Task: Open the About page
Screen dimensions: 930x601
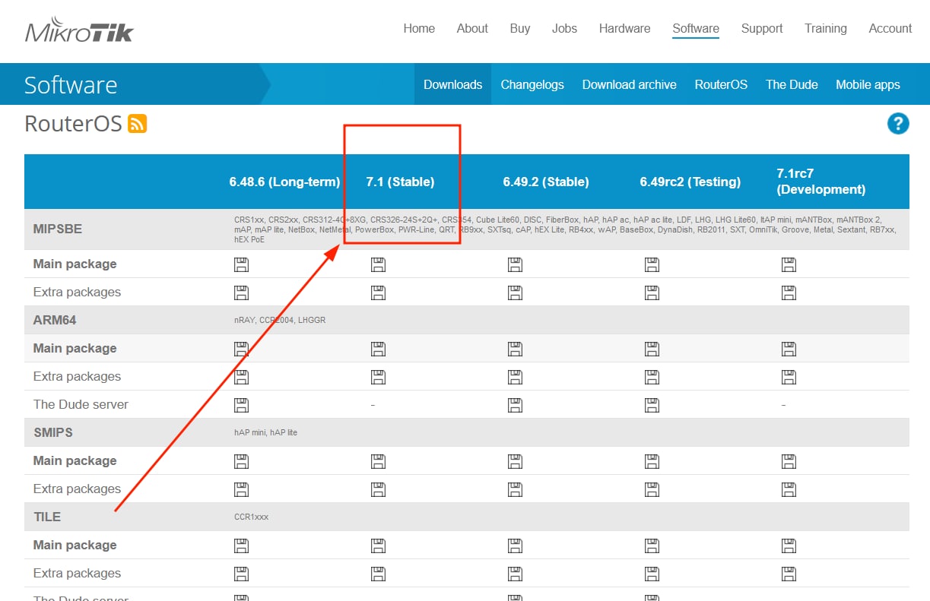Action: [x=472, y=28]
